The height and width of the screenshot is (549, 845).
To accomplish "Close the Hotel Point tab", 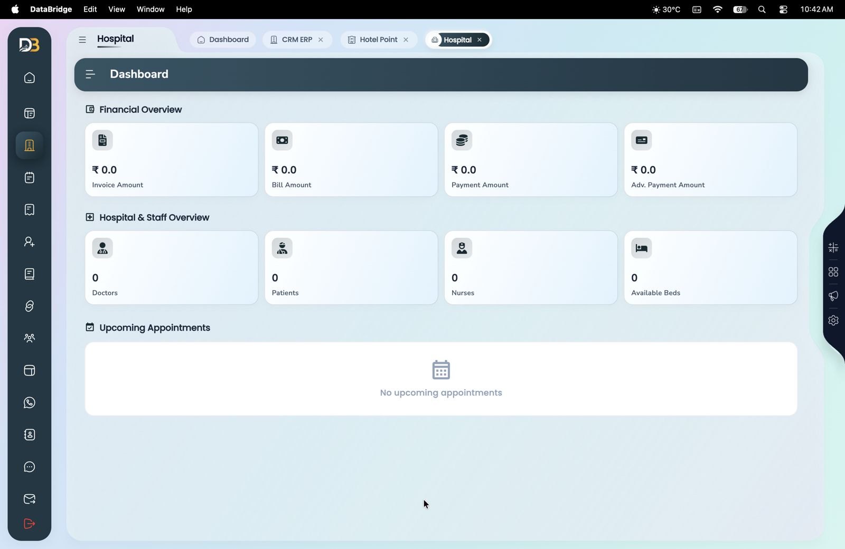I will click(406, 40).
